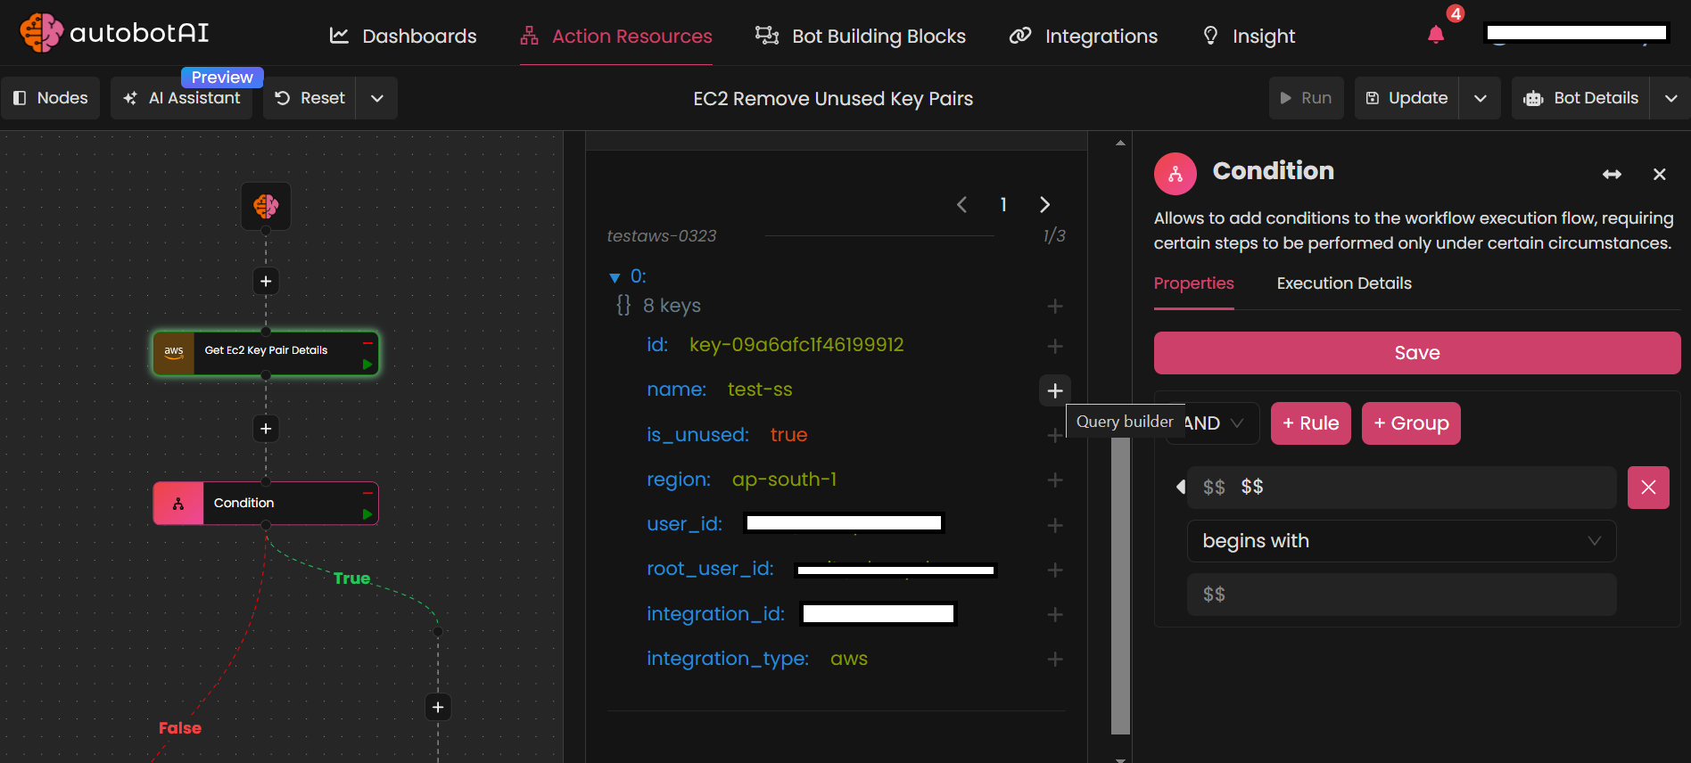
Task: Add id key to query builder
Action: click(x=1055, y=346)
